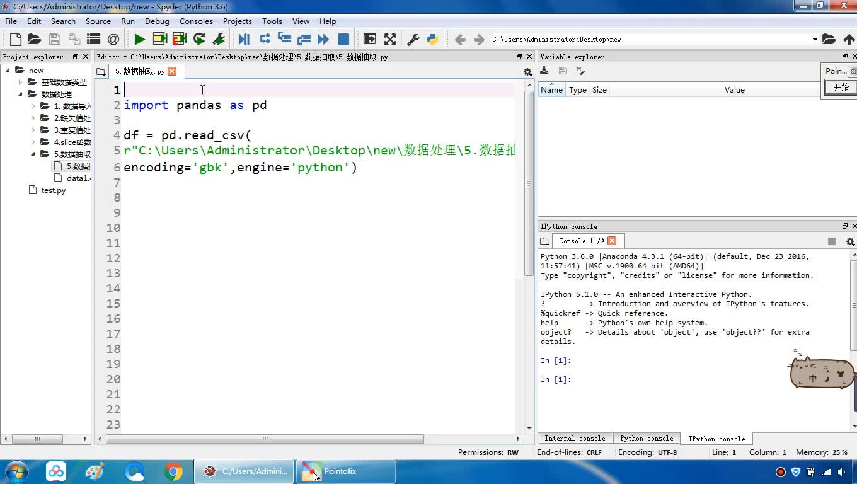The image size is (857, 484).
Task: Run the file with the green play button
Action: tap(139, 39)
